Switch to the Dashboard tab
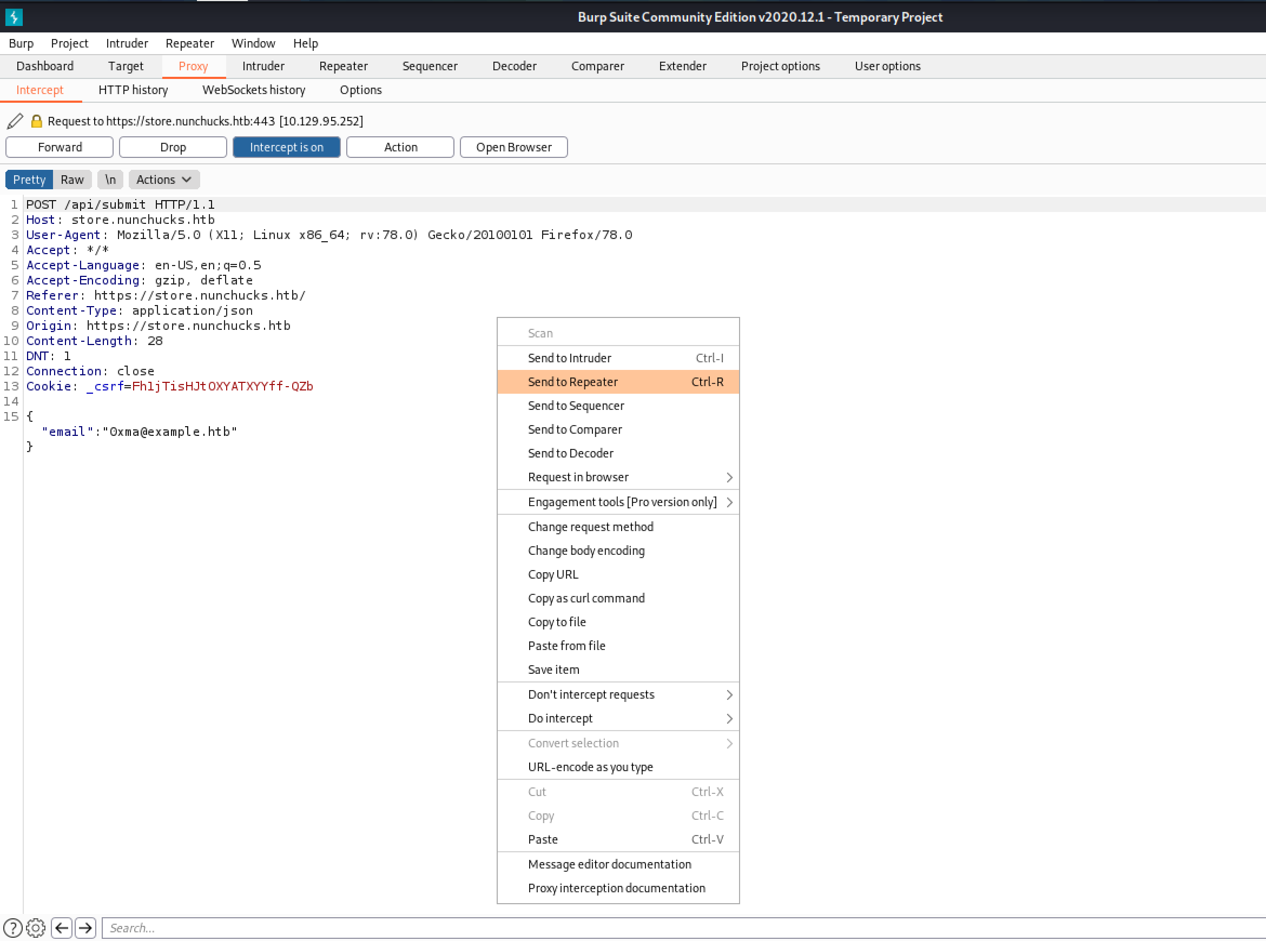The width and height of the screenshot is (1266, 941). (x=45, y=66)
